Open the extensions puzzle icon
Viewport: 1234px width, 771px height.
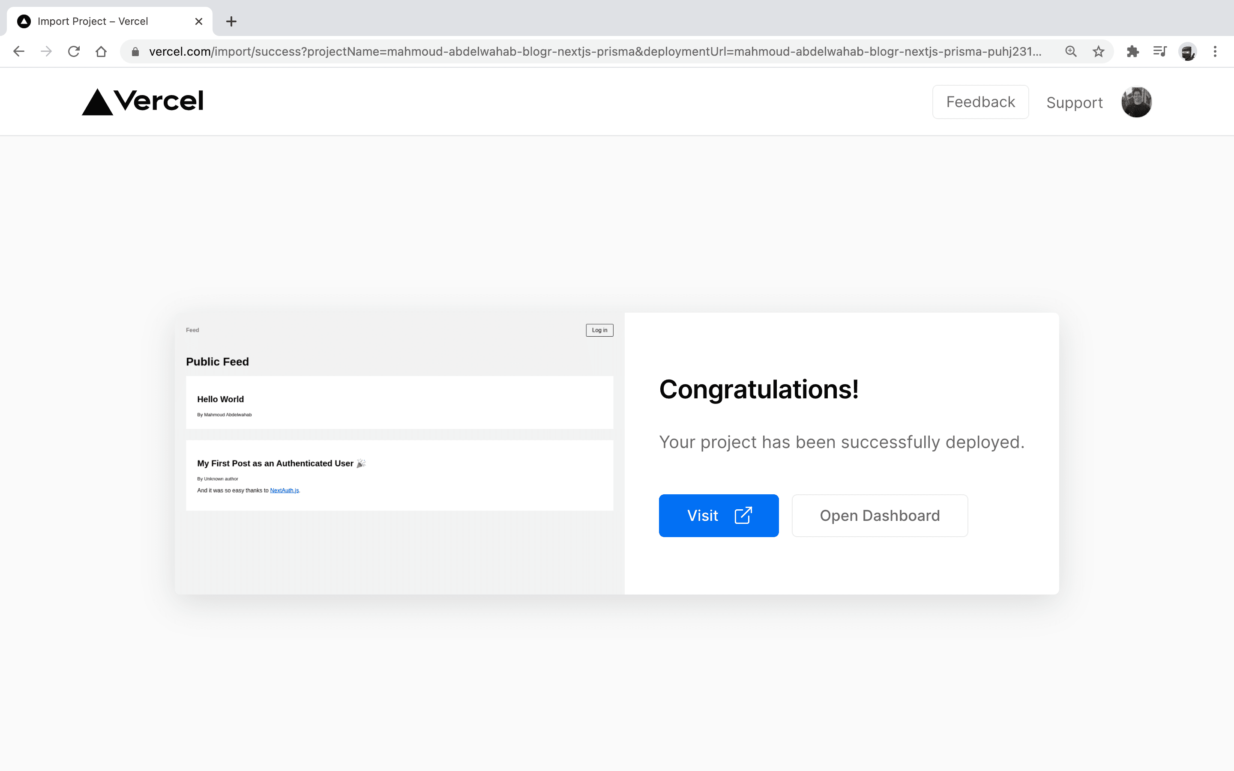pos(1132,51)
